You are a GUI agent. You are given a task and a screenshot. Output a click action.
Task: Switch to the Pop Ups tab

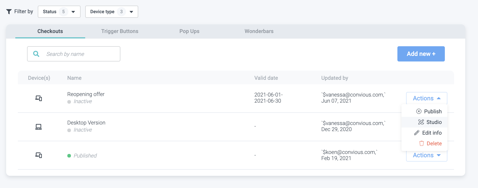(x=189, y=31)
